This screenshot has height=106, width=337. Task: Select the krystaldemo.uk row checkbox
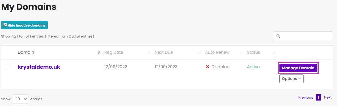[x=8, y=67]
